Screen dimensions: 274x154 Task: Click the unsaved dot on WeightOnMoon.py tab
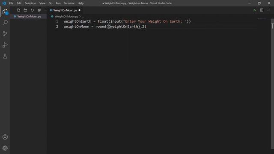pyautogui.click(x=80, y=10)
